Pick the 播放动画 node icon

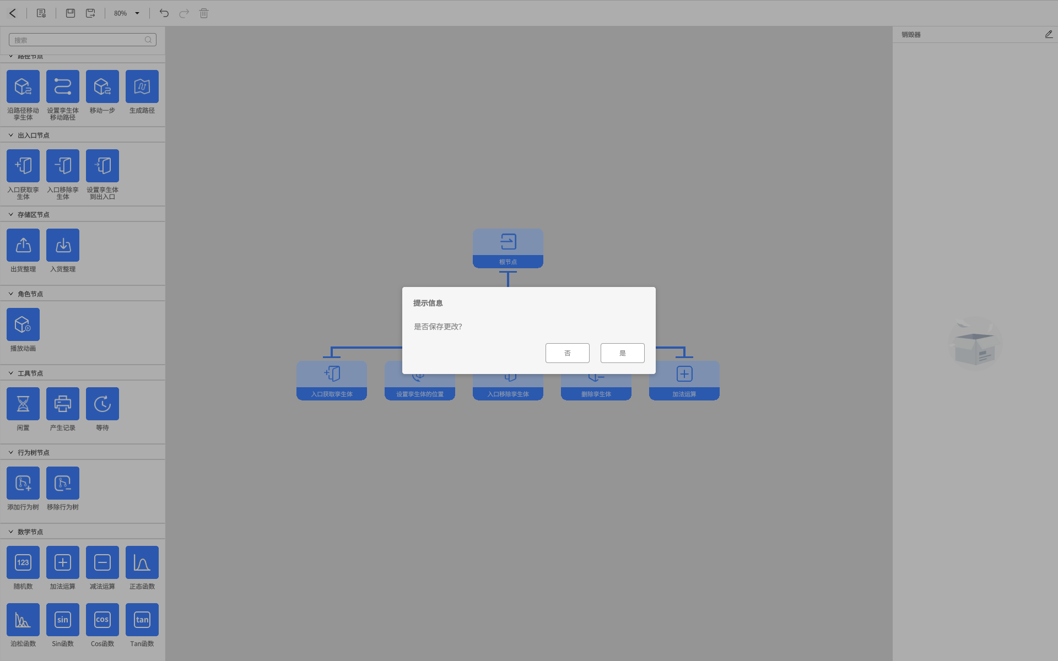point(23,324)
